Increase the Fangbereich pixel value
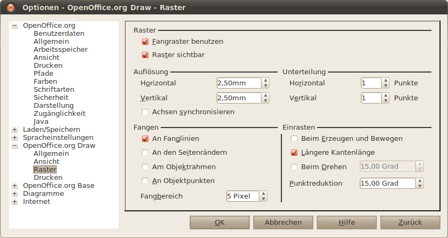Viewport: 448px width, 238px height. click(263, 194)
